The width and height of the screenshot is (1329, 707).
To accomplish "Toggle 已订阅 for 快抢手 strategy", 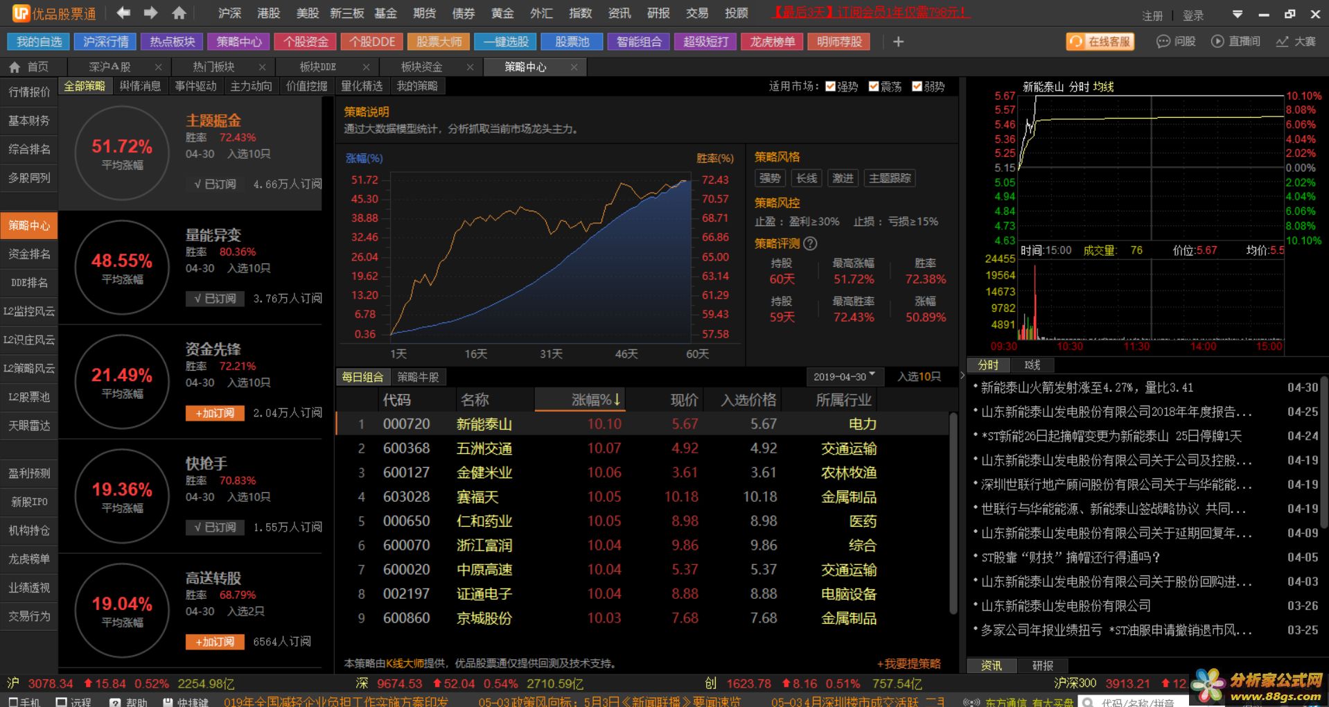I will [x=215, y=527].
